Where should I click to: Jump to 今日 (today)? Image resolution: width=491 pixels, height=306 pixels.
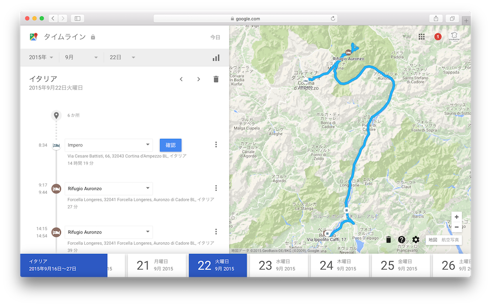coord(215,37)
